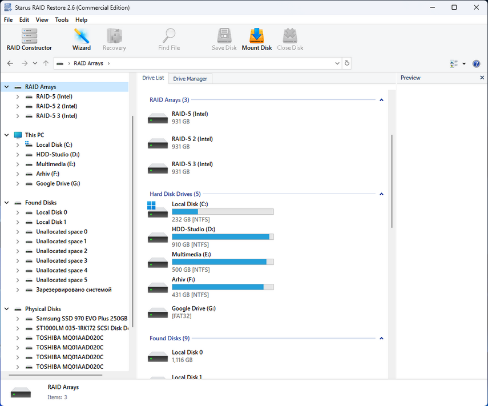
Task: Refresh the address bar location
Action: click(346, 63)
